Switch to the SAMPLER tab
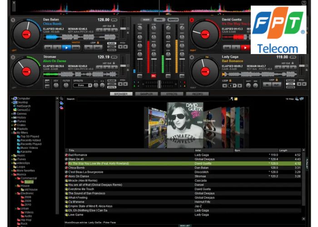The image size is (318, 227). 146,94
